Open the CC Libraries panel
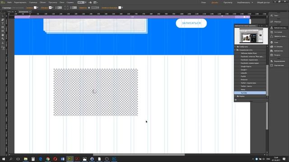The image size is (289, 162). 272,47
